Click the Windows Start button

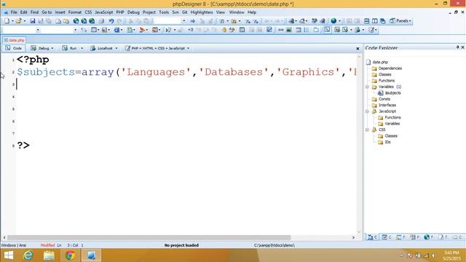[9, 255]
